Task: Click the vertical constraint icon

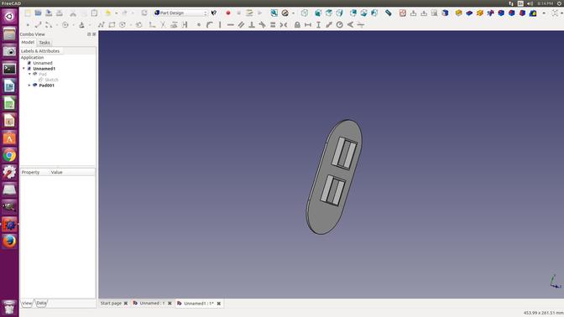Action: pyautogui.click(x=220, y=25)
